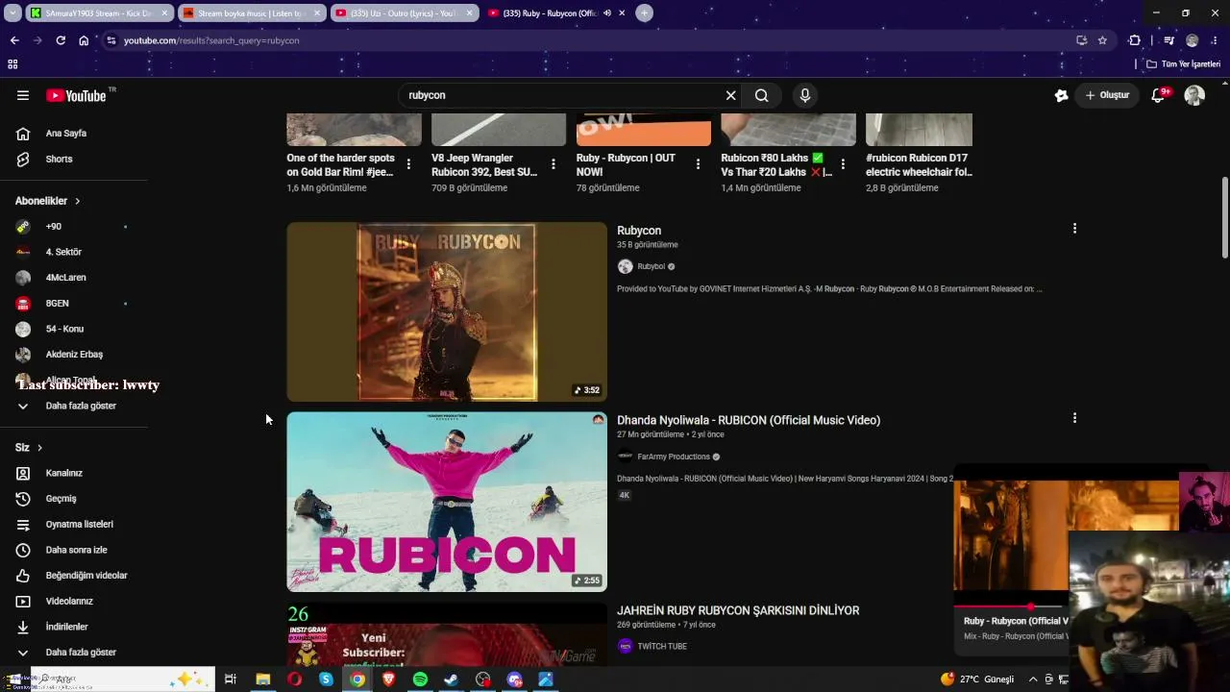Open the Rubycon video title link

click(x=639, y=231)
